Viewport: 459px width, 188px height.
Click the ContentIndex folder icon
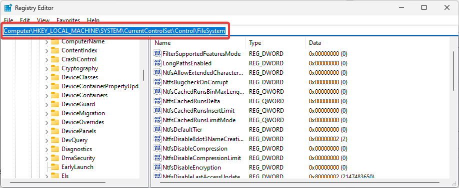[x=55, y=50]
